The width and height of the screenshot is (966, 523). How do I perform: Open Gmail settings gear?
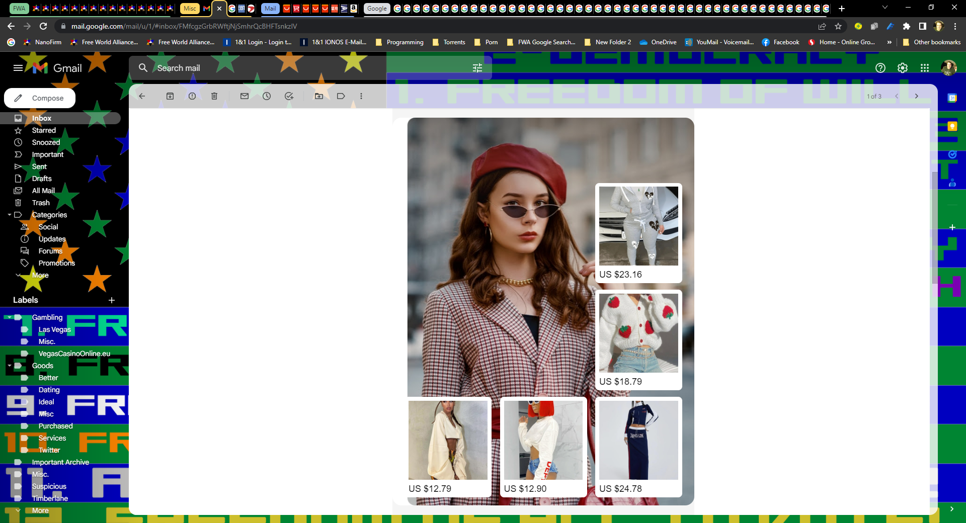click(903, 68)
